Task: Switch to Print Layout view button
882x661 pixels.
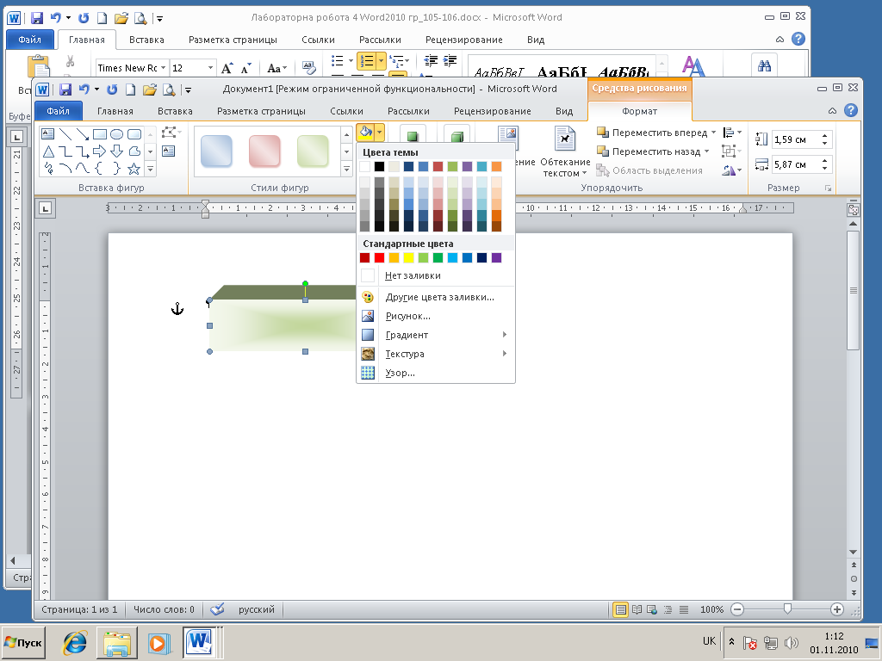Action: tap(620, 609)
